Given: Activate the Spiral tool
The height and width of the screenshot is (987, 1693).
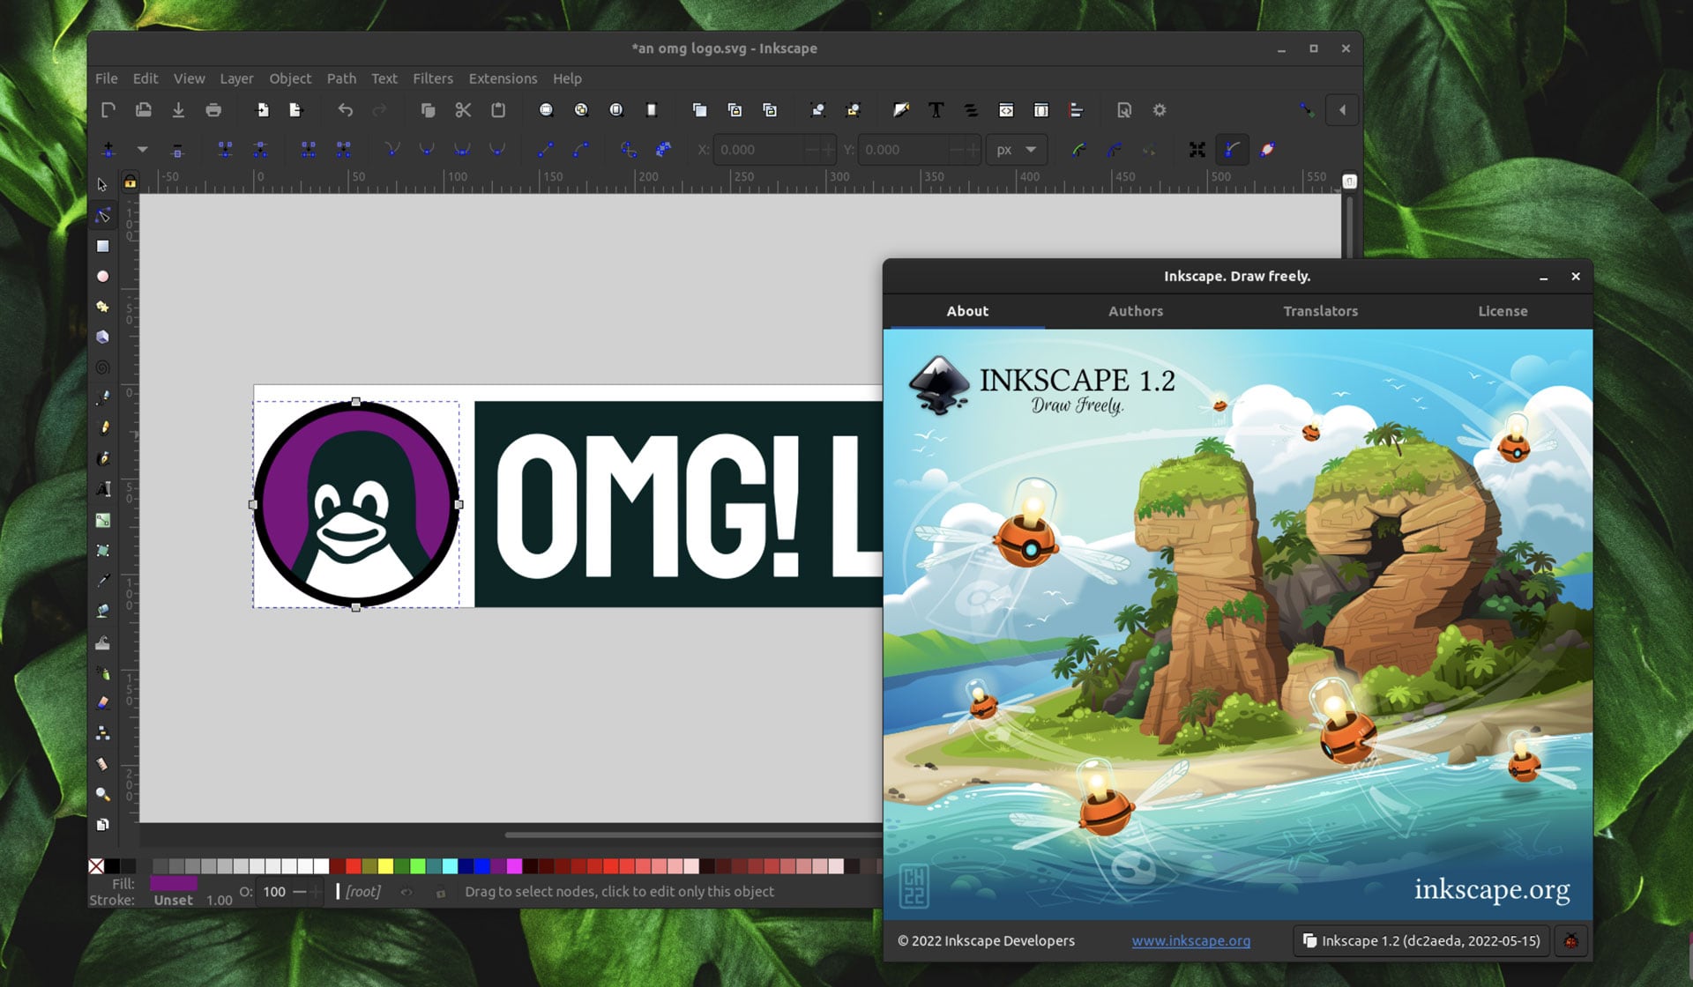Looking at the screenshot, I should (103, 367).
